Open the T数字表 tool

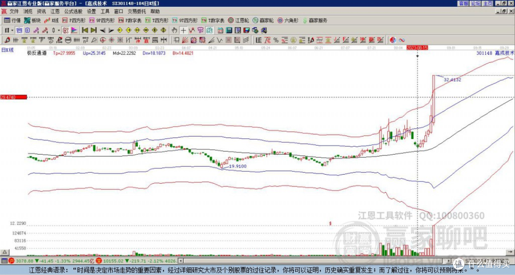coord(213,20)
